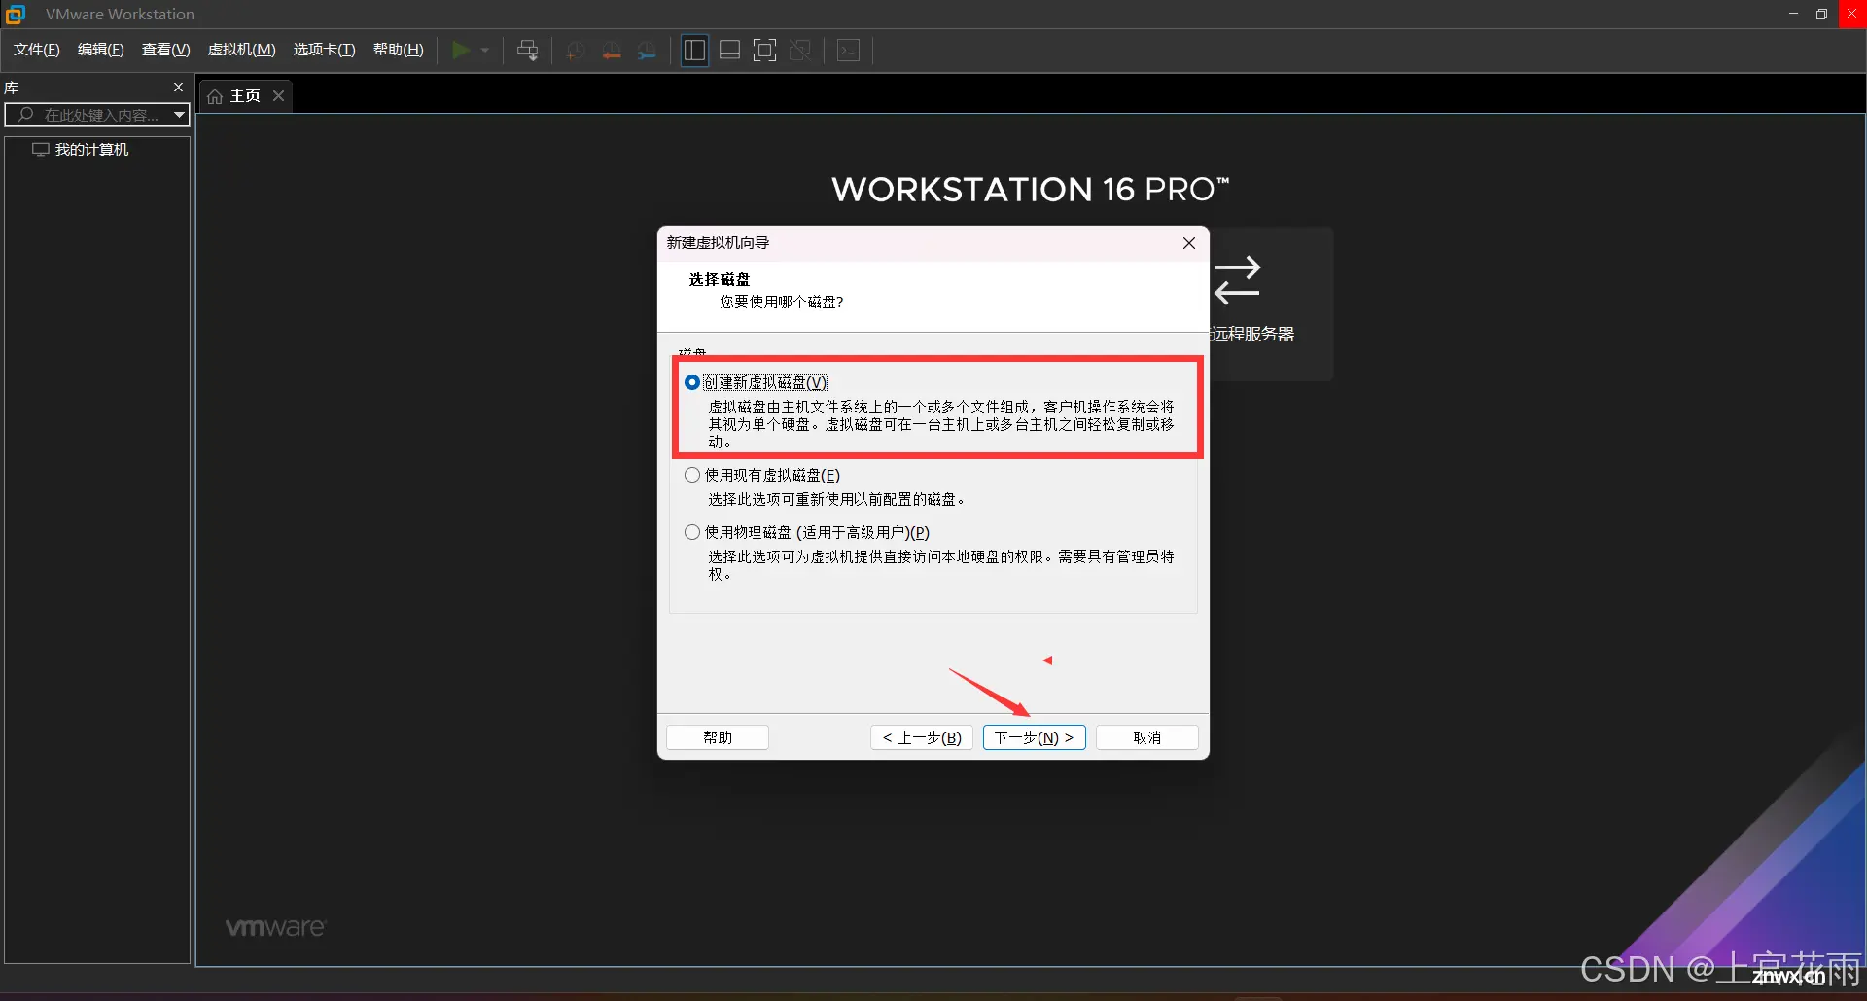Image resolution: width=1867 pixels, height=1001 pixels.
Task: Click the computer icon beside 我的计算机
Action: click(40, 150)
